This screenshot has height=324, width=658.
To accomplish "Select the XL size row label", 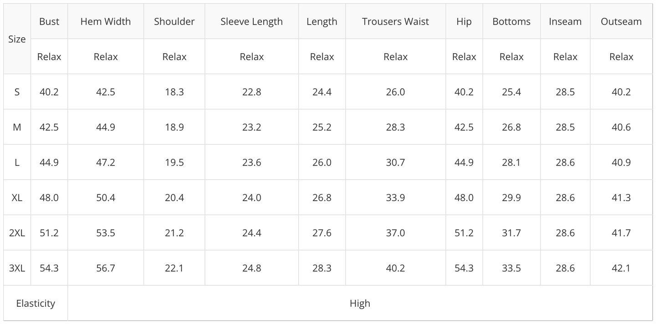I will (x=17, y=197).
